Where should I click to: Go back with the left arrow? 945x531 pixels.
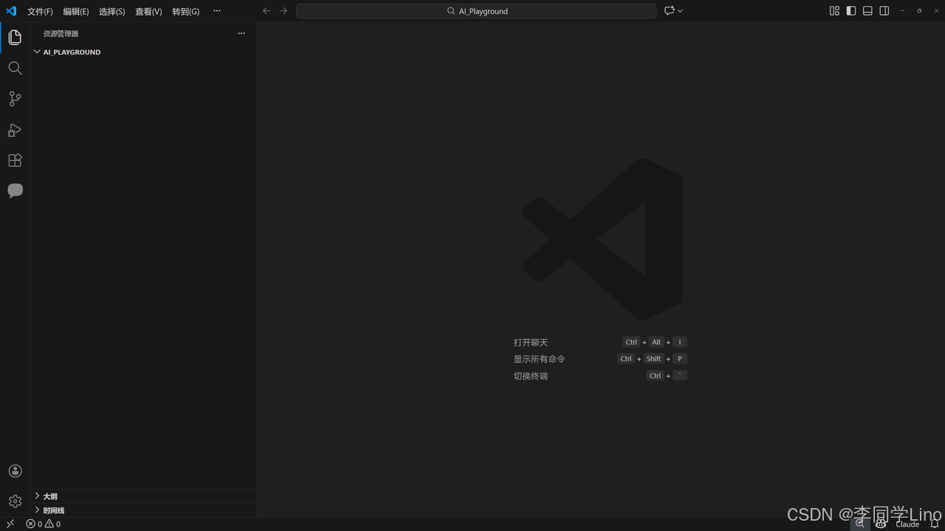(x=267, y=11)
